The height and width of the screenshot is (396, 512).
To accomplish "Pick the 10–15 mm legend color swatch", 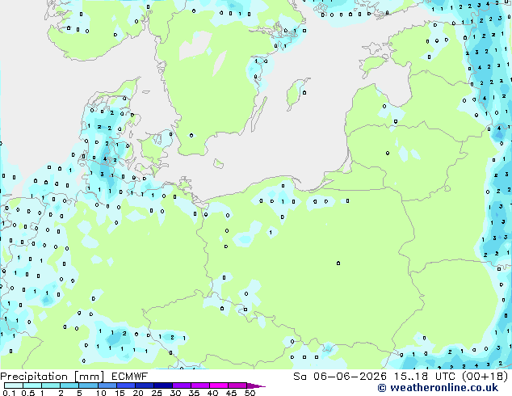I will tap(107, 385).
